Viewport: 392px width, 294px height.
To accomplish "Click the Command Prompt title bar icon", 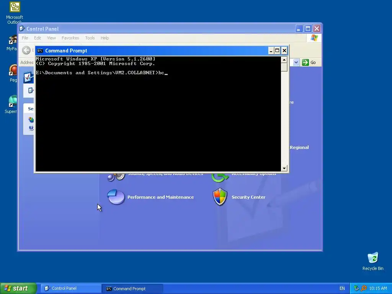I will tap(40, 51).
